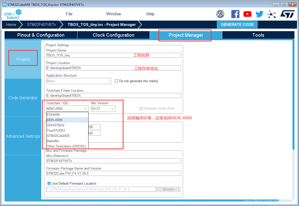This screenshot has width=299, height=206.
Task: Open the Twitter bird icon link
Action: (x=259, y=14)
